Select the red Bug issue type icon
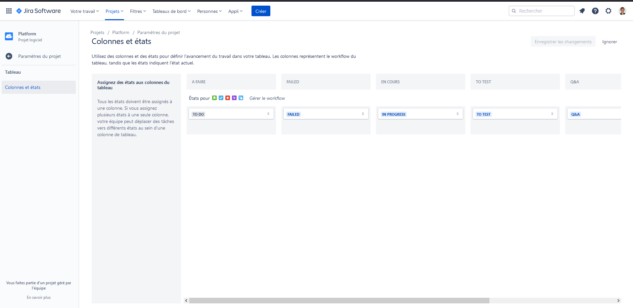Image resolution: width=633 pixels, height=308 pixels. [228, 98]
